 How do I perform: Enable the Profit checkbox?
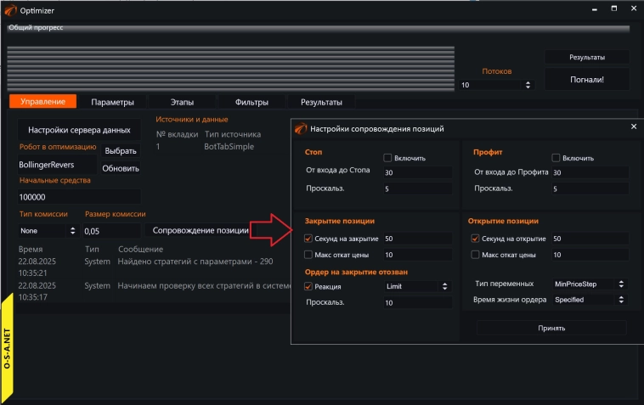tap(556, 158)
